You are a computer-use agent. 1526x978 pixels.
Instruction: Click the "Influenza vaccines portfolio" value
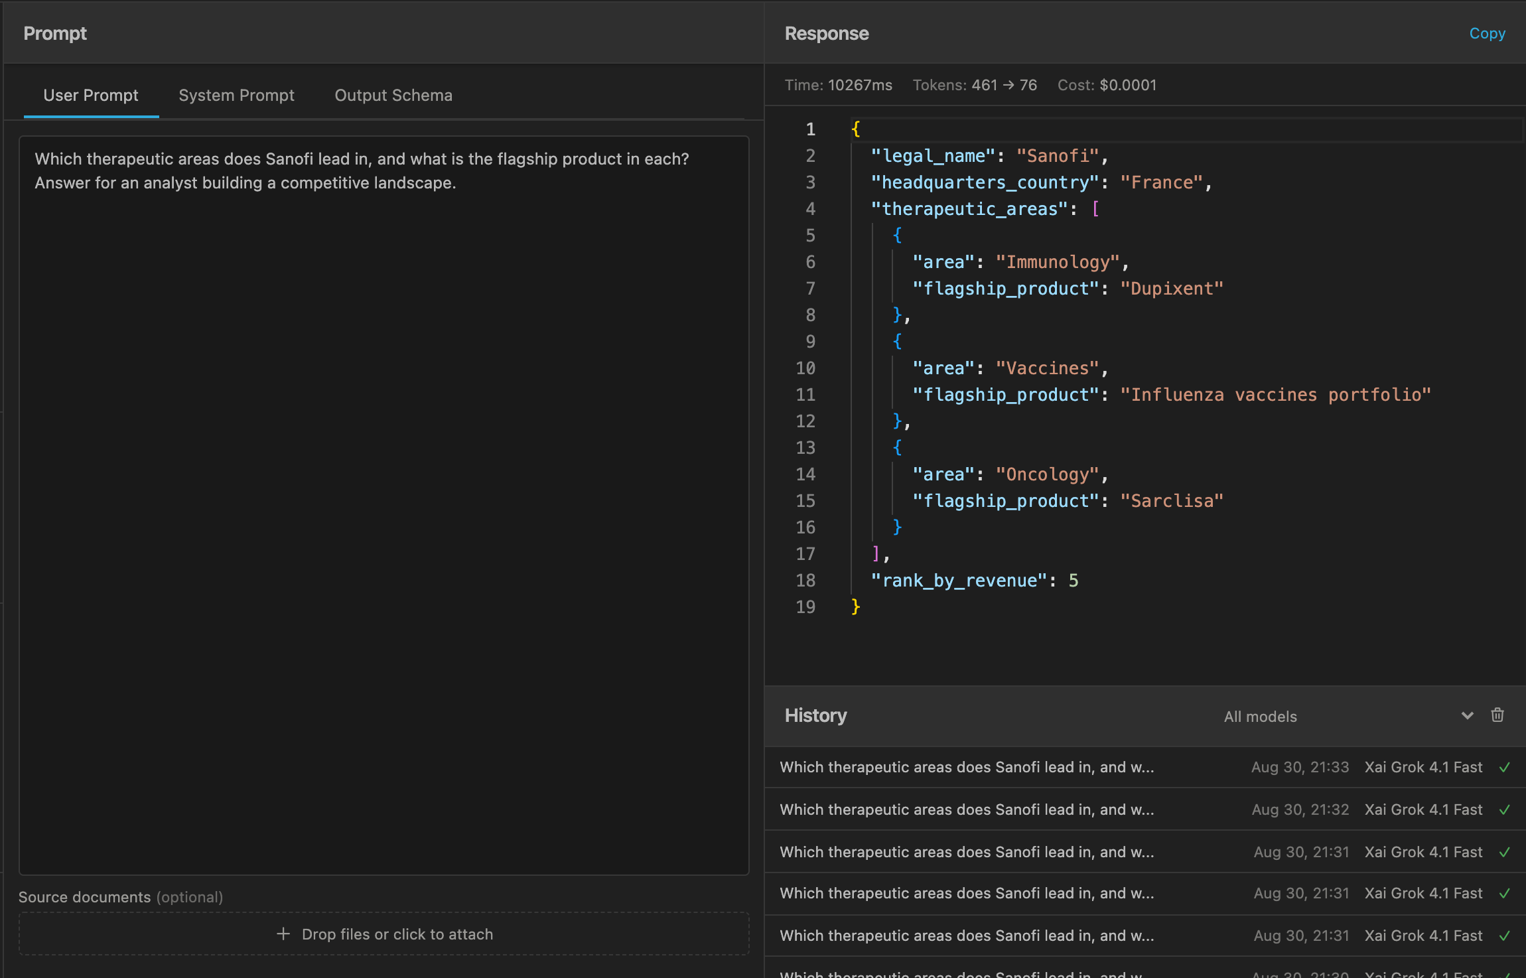pos(1275,395)
